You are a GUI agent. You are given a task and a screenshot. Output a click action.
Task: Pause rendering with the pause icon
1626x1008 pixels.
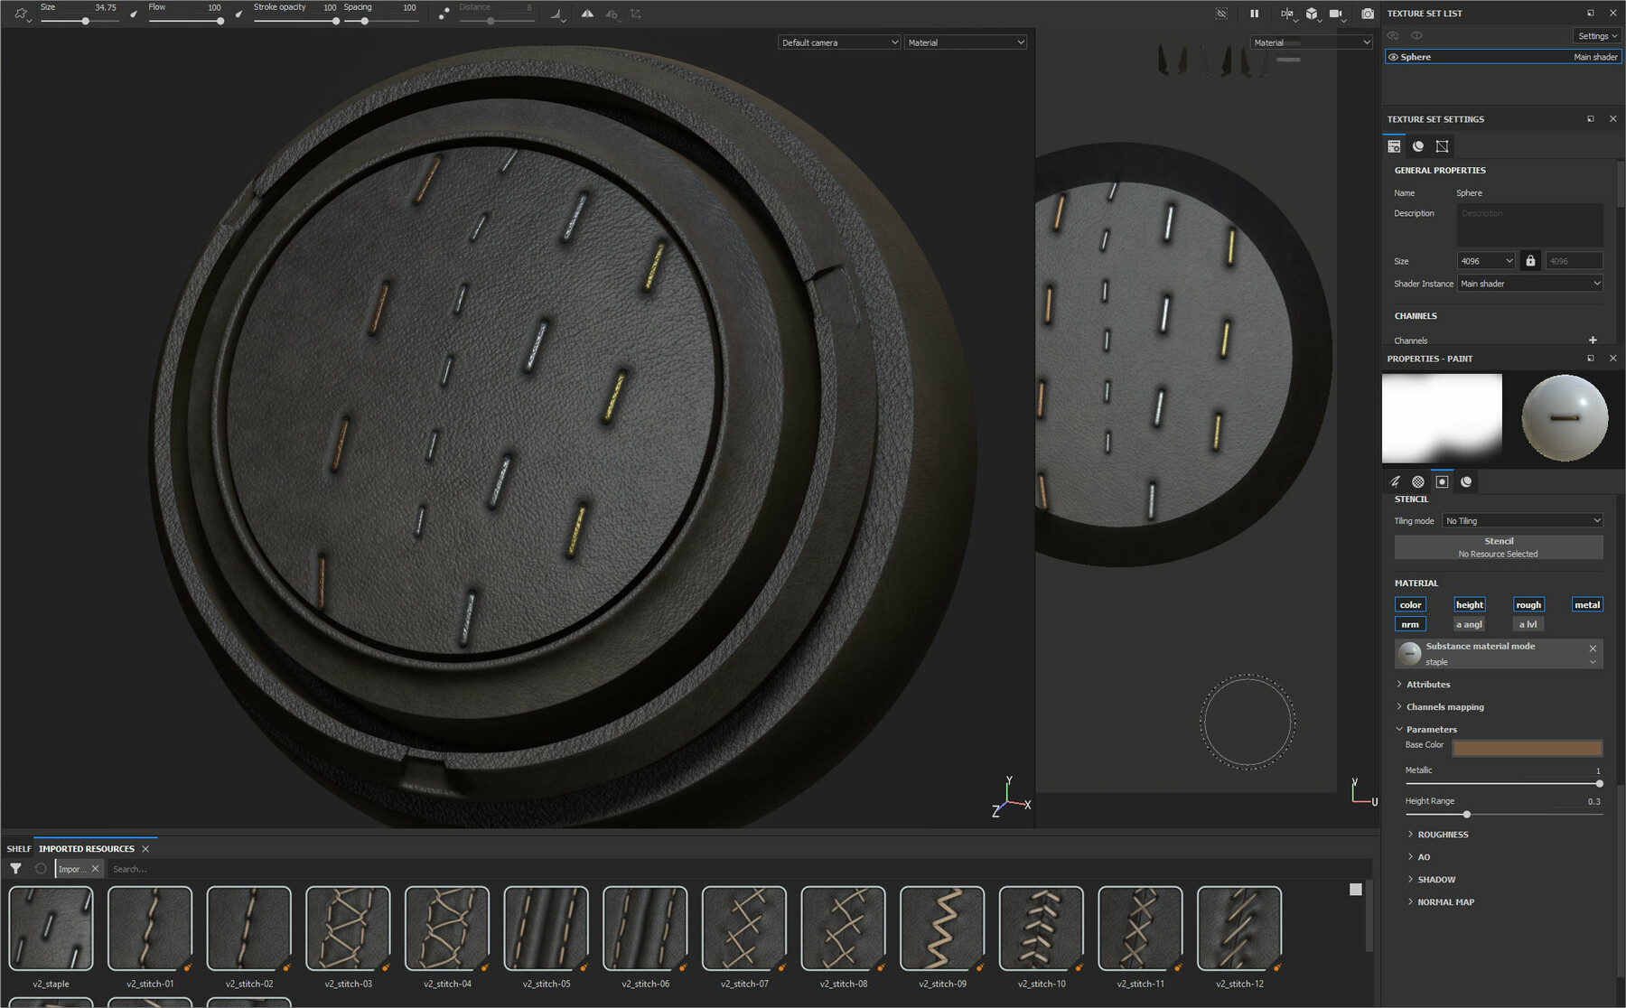1254,14
